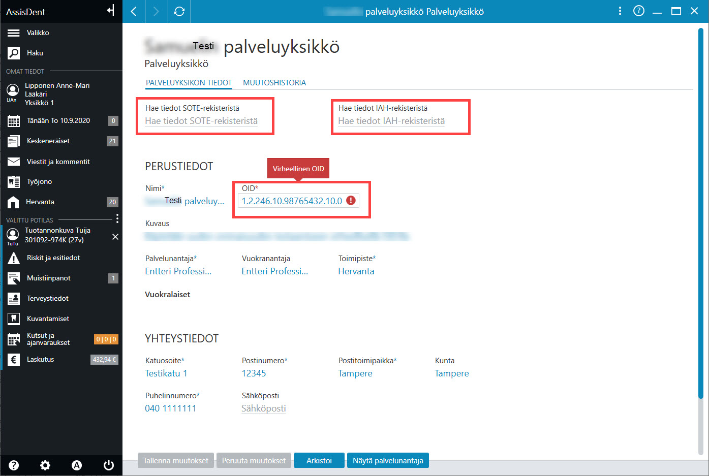Open the three-dot menu beside Valittu potilas
The height and width of the screenshot is (476, 709).
(x=117, y=218)
